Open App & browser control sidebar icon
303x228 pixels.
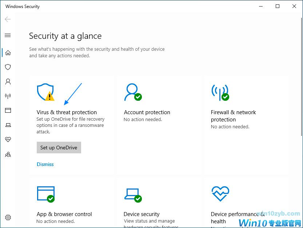tap(8, 110)
